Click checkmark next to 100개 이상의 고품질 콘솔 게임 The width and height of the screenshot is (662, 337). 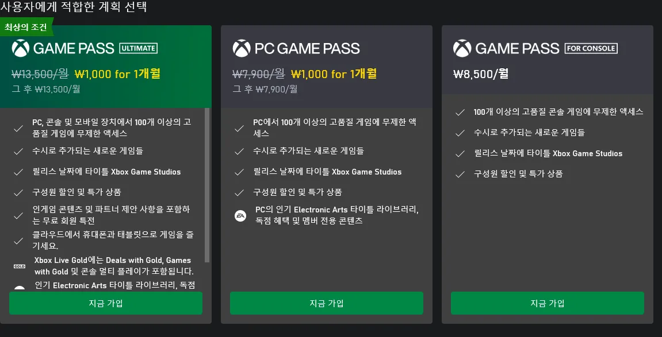pyautogui.click(x=460, y=113)
